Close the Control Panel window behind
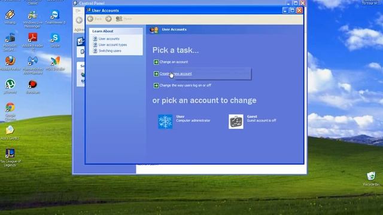The image size is (383, 215). (303, 3)
